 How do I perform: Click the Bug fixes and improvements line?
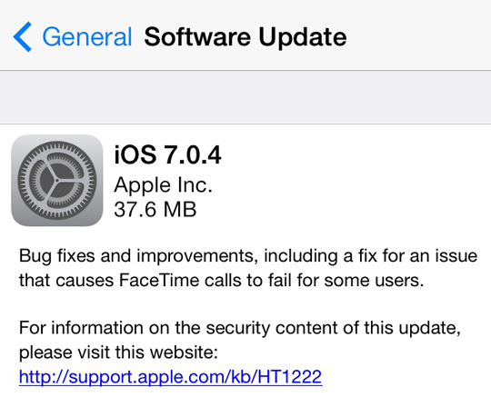pyautogui.click(x=248, y=256)
